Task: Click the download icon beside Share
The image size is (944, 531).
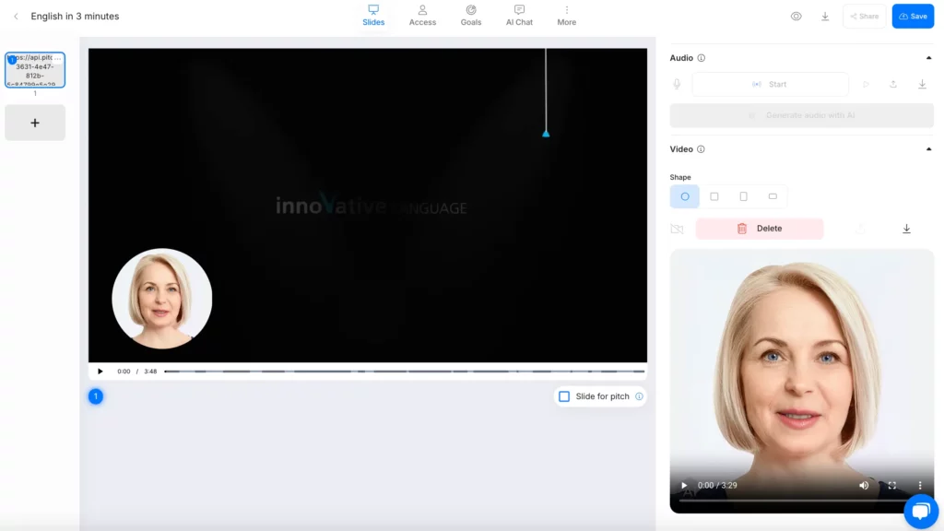Action: pyautogui.click(x=824, y=17)
